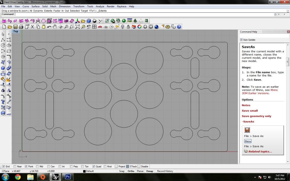Screen dimensions: 290x181
Task: Toggle Osnap in the status bar
Action: pos(150,171)
